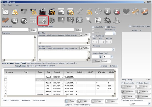Click the group add users icon
Image resolution: width=152 pixels, height=107 pixels.
click(14, 20)
